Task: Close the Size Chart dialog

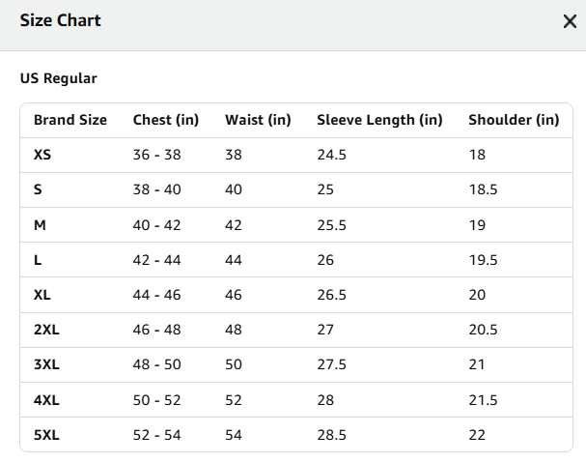Action: (x=570, y=21)
